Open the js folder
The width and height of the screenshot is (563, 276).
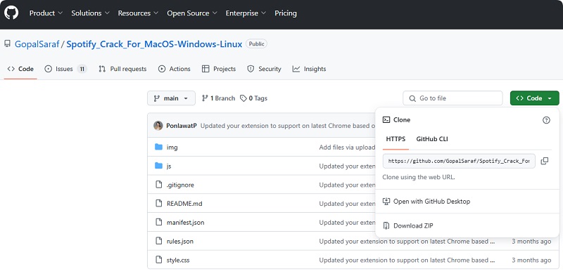point(169,166)
